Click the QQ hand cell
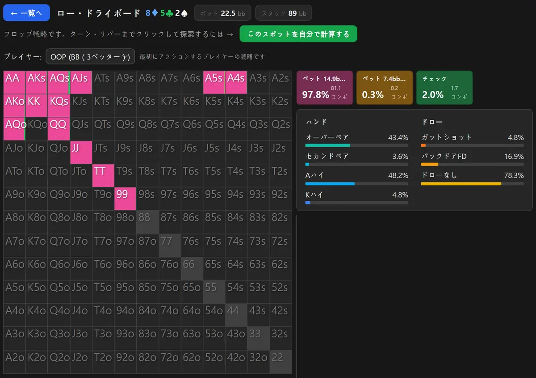 (x=59, y=129)
